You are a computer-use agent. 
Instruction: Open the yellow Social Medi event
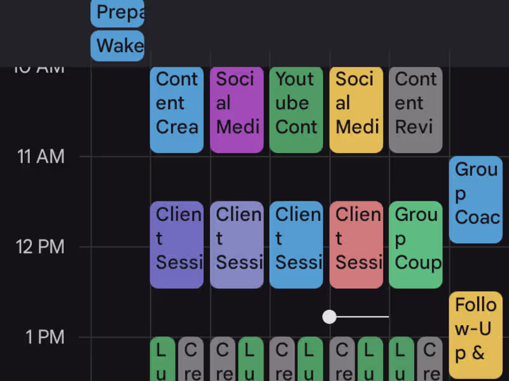click(x=356, y=109)
